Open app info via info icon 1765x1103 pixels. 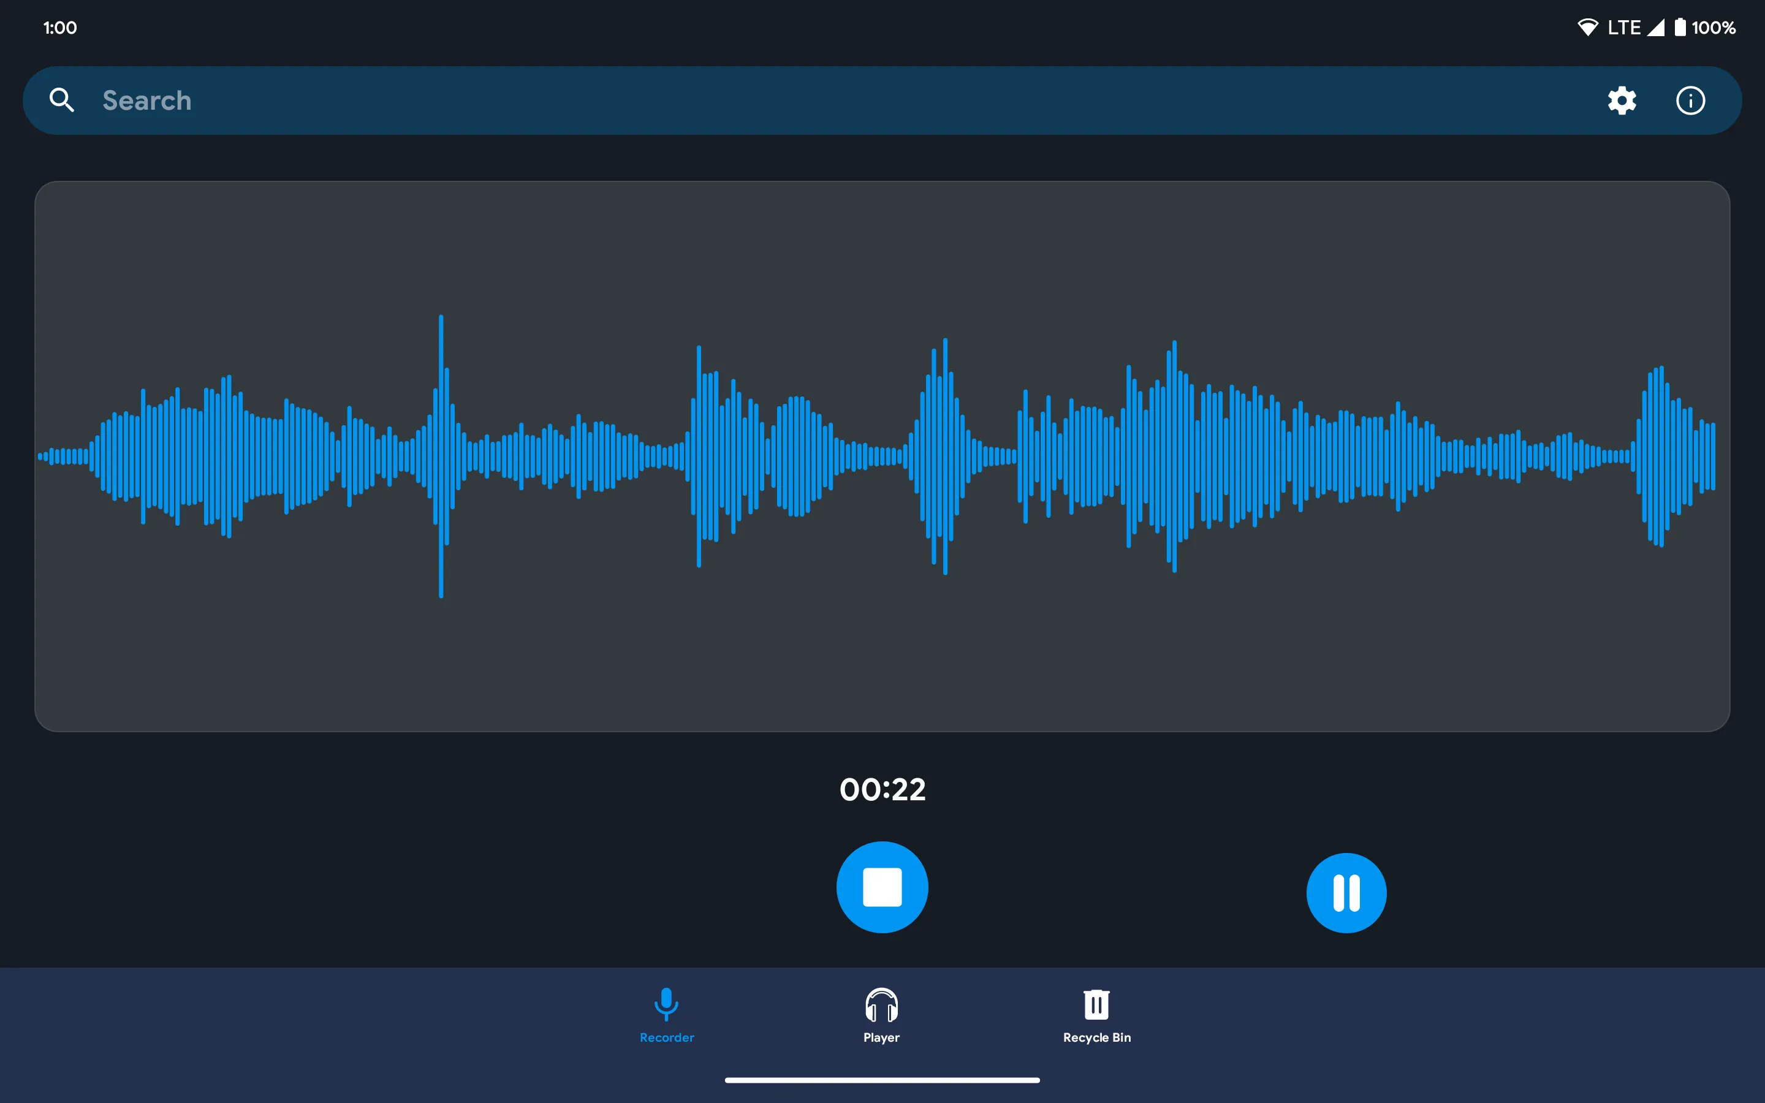click(x=1691, y=100)
